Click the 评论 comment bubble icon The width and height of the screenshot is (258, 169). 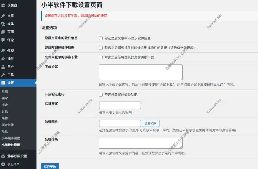coord(3,40)
